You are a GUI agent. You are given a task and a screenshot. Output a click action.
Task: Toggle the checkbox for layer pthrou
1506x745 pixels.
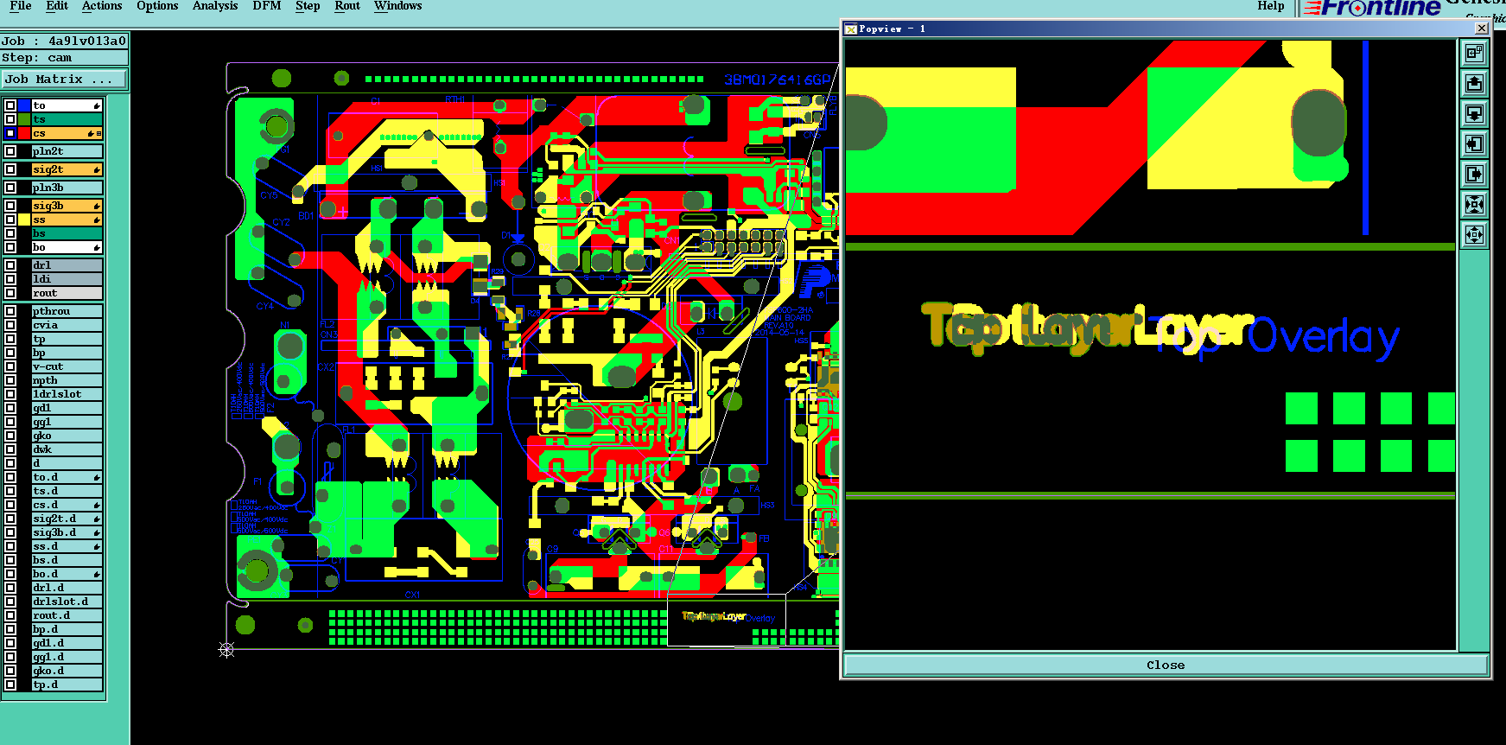(10, 311)
